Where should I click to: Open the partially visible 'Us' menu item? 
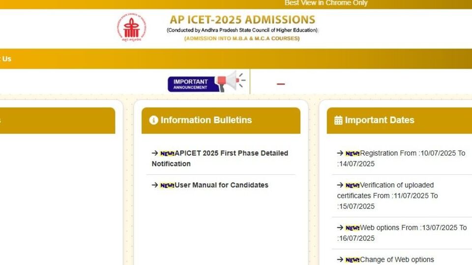point(6,59)
